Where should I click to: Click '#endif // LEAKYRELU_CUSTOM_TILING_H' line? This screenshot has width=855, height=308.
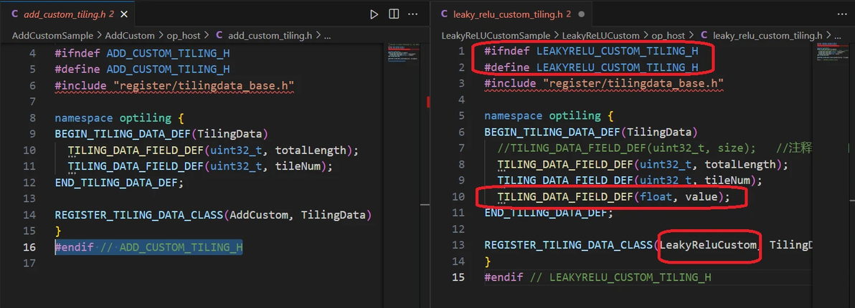(598, 277)
